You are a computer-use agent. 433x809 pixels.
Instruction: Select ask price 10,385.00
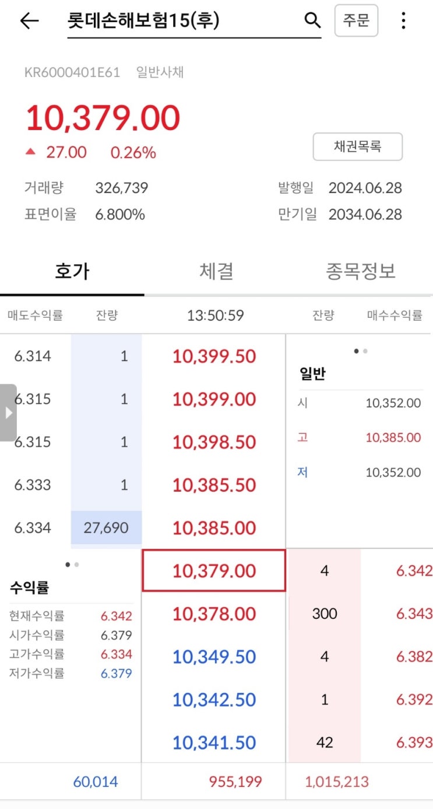pyautogui.click(x=214, y=528)
